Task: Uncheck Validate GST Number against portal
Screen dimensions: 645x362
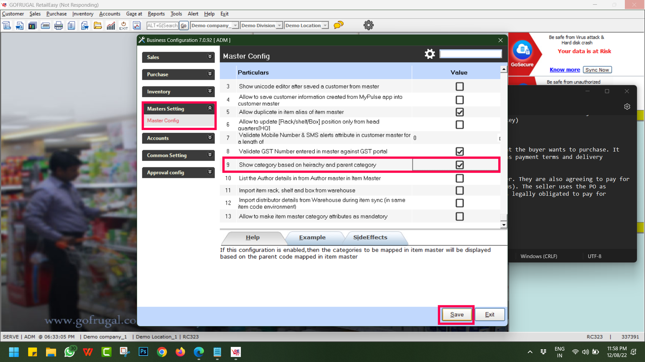Action: click(x=460, y=152)
